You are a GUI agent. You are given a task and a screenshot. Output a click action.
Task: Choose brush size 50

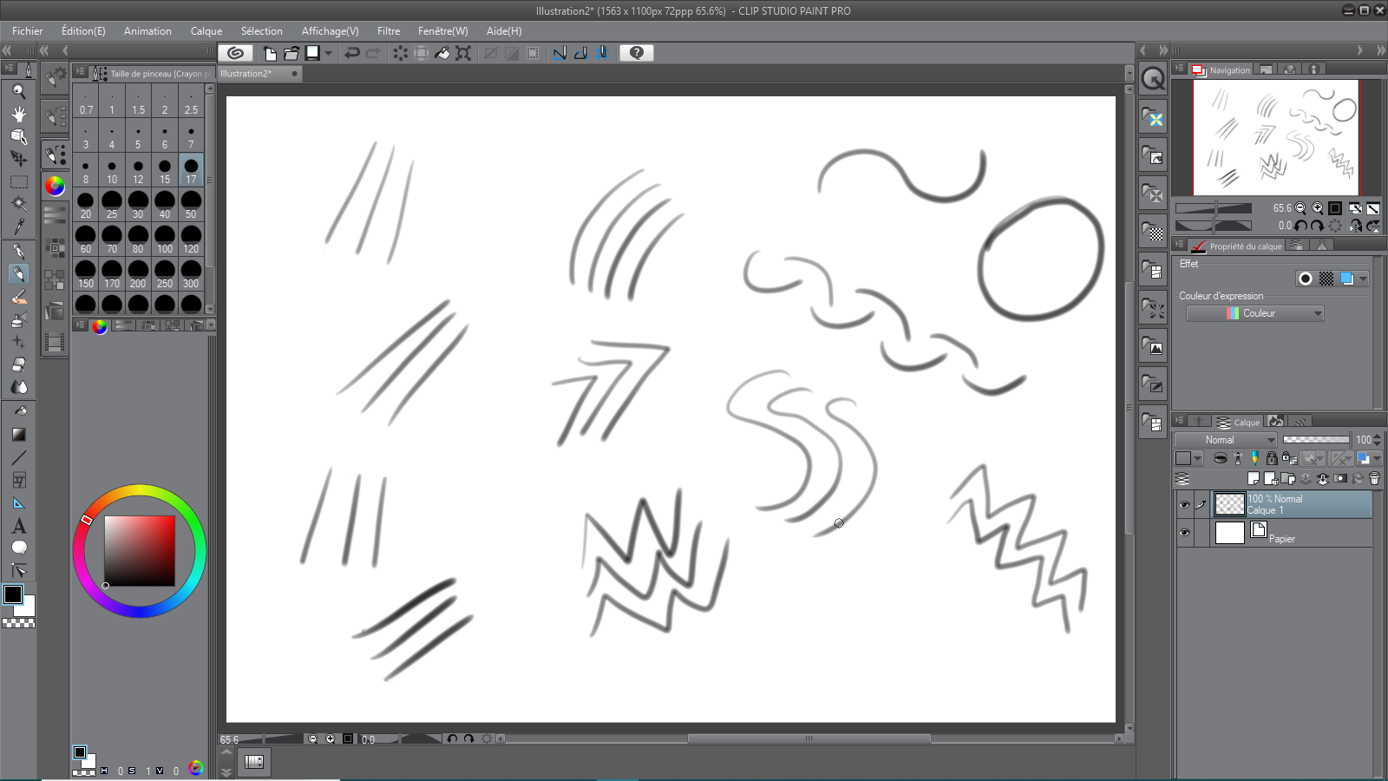point(191,205)
